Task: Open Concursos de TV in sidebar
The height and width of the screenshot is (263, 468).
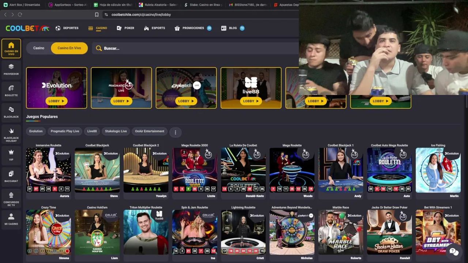Action: click(x=11, y=199)
